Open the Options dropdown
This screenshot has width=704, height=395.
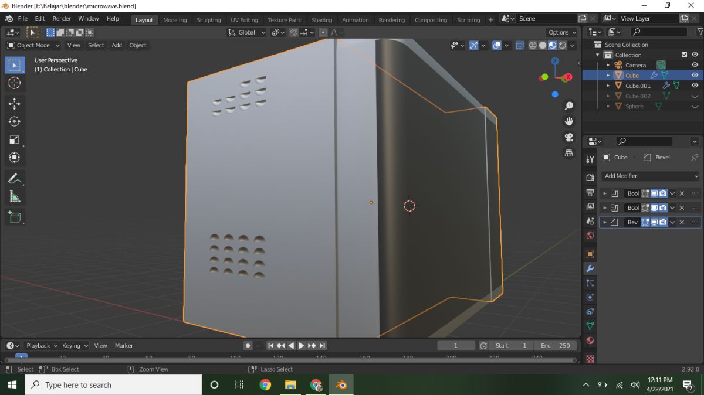562,32
